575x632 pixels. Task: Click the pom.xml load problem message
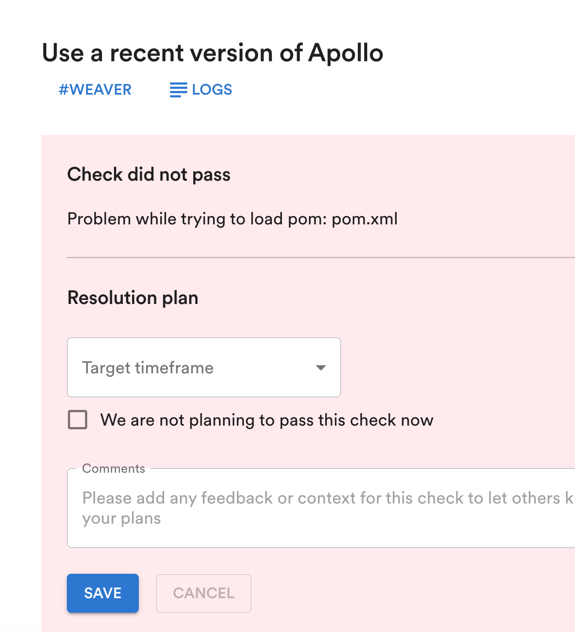[x=233, y=219]
